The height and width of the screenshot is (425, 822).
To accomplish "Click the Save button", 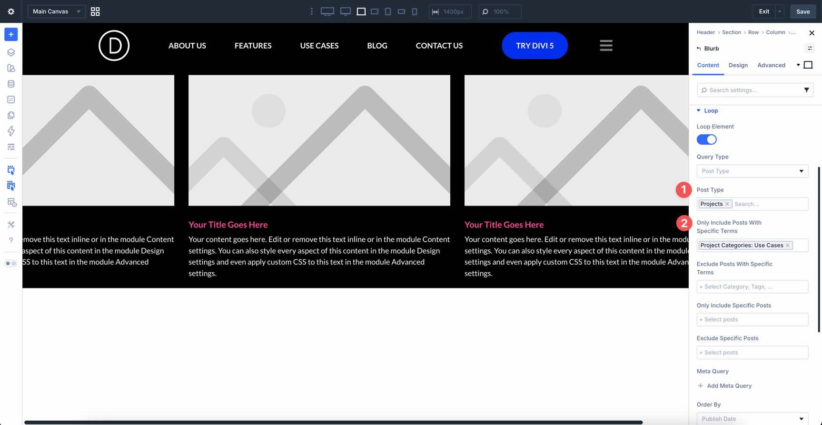I will [x=803, y=11].
